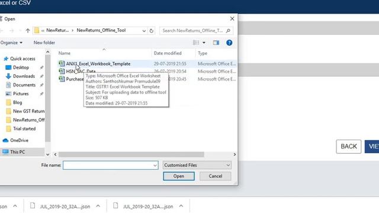Image resolution: width=379 pixels, height=213 pixels.
Task: Click the This PC monitor icon
Action: pyautogui.click(x=5, y=152)
